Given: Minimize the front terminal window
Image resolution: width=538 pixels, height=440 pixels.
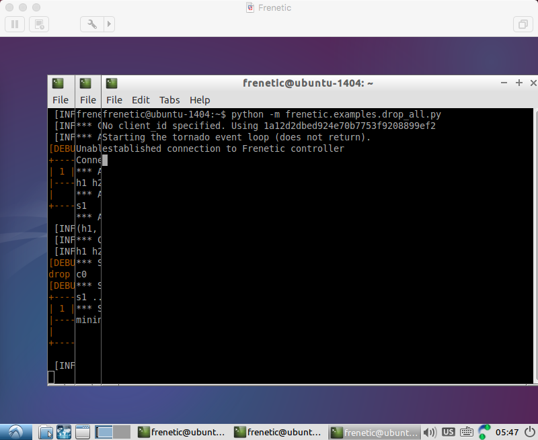Looking at the screenshot, I should (504, 83).
